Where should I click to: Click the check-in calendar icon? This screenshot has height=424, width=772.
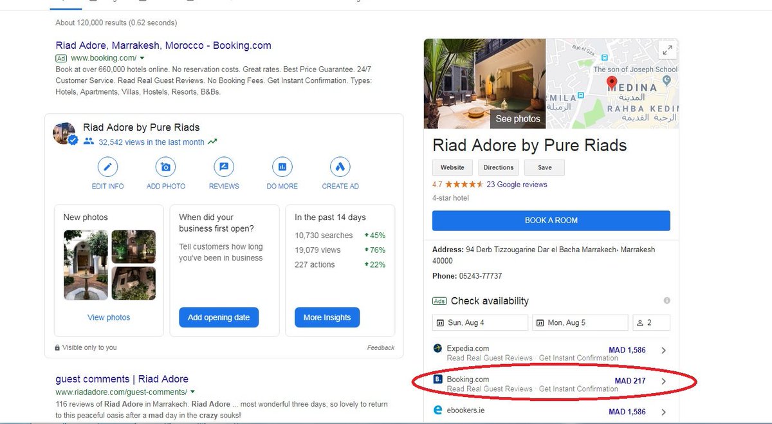pos(440,323)
